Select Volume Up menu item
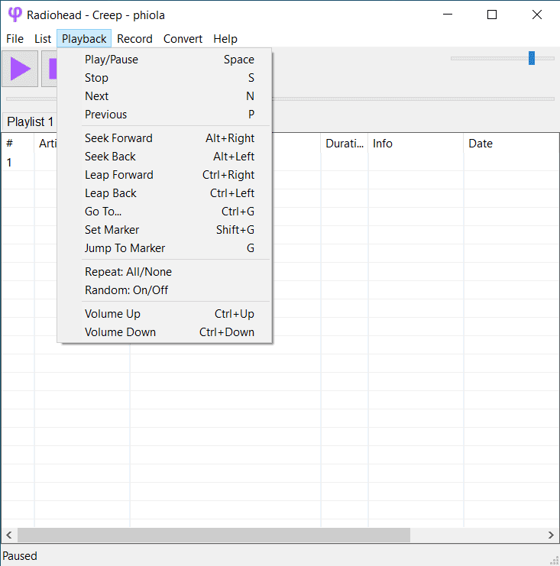Screen dimensions: 560x566 coord(165,314)
